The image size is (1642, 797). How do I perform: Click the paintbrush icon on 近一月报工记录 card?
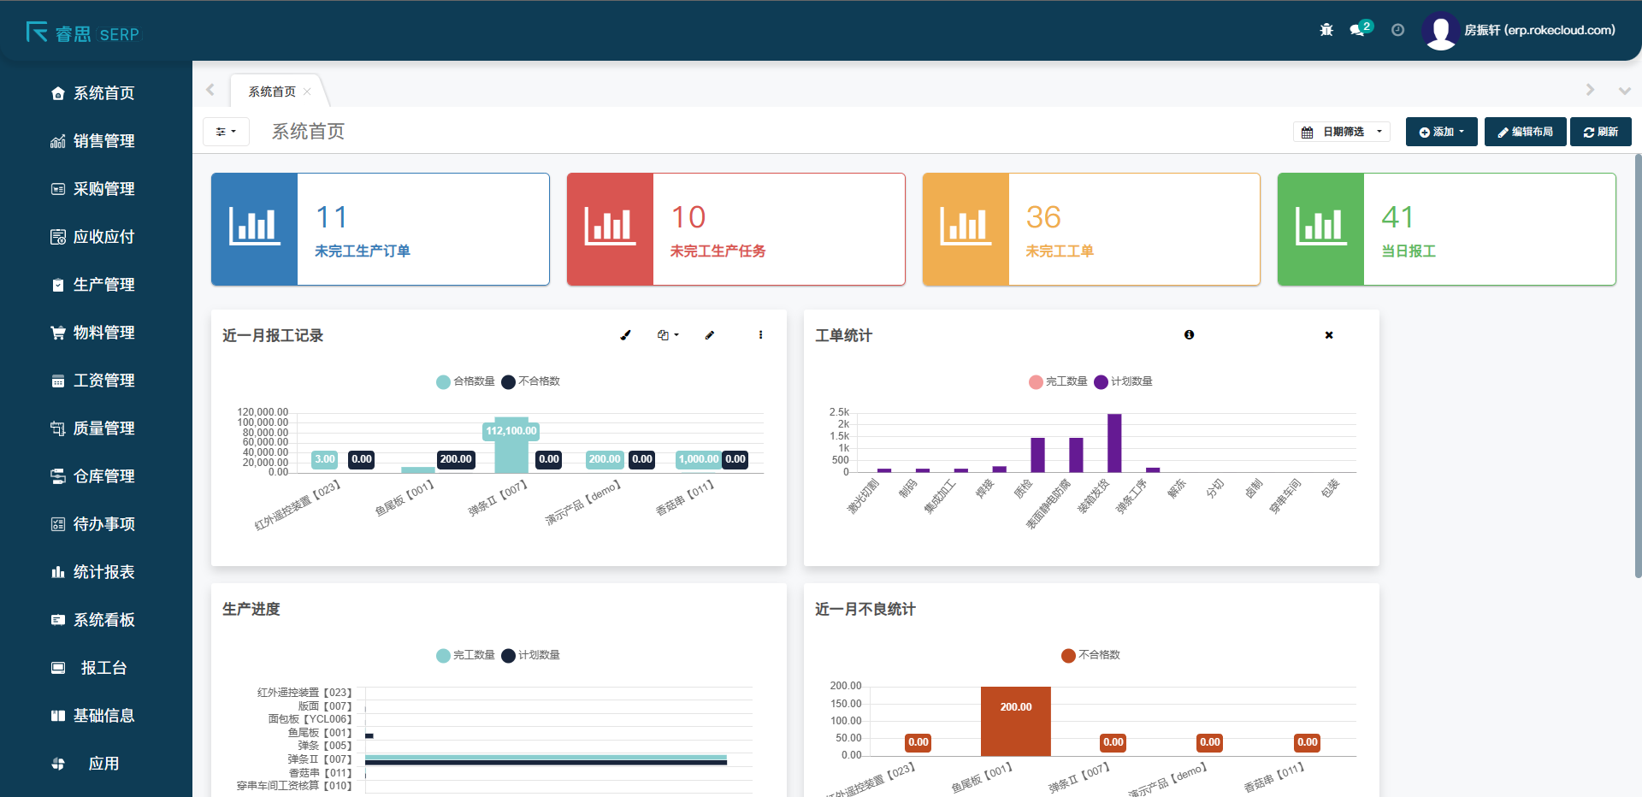click(x=625, y=335)
